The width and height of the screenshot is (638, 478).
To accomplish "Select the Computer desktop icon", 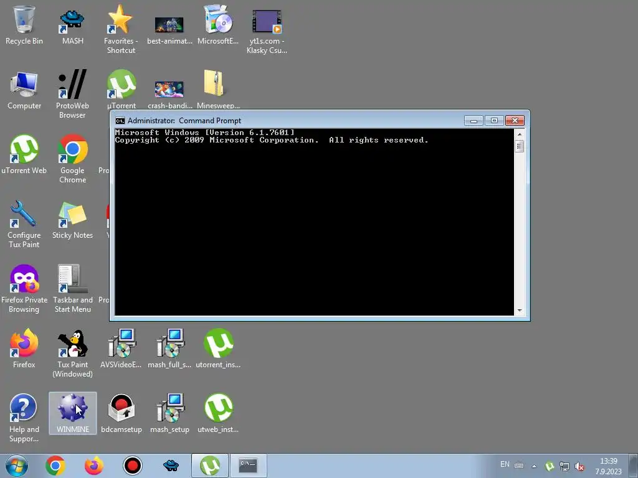I will pyautogui.click(x=24, y=90).
